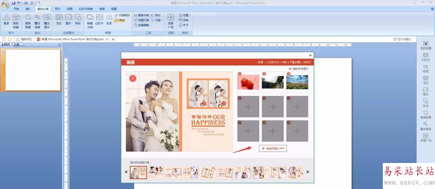The width and height of the screenshot is (435, 189).
Task: Click 新建文档 new document icon
Action: point(90,21)
